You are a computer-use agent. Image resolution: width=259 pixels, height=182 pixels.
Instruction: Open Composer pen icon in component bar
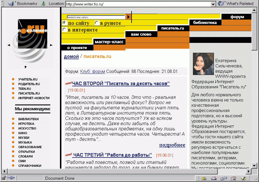click(x=243, y=178)
